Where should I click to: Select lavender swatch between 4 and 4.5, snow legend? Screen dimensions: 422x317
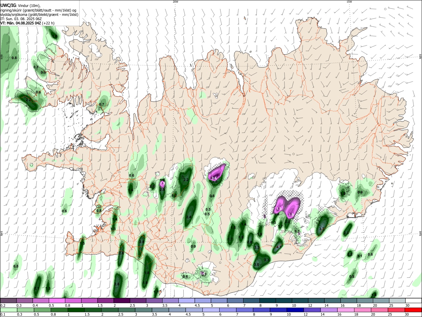187,301
